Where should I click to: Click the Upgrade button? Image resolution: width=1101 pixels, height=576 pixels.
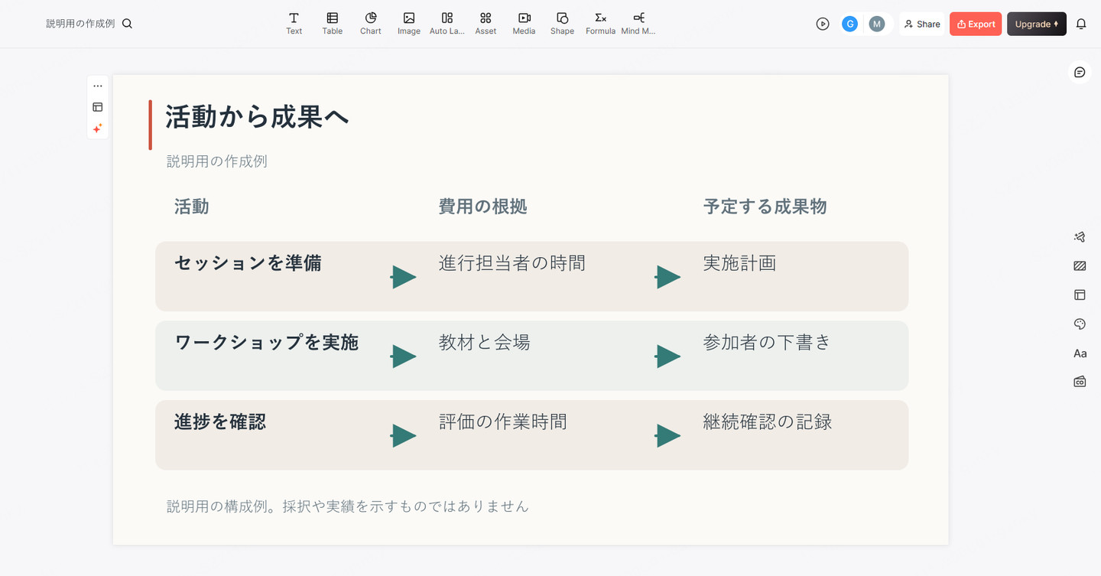coord(1037,24)
